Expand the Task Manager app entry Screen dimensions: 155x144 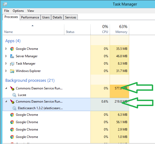(6, 64)
